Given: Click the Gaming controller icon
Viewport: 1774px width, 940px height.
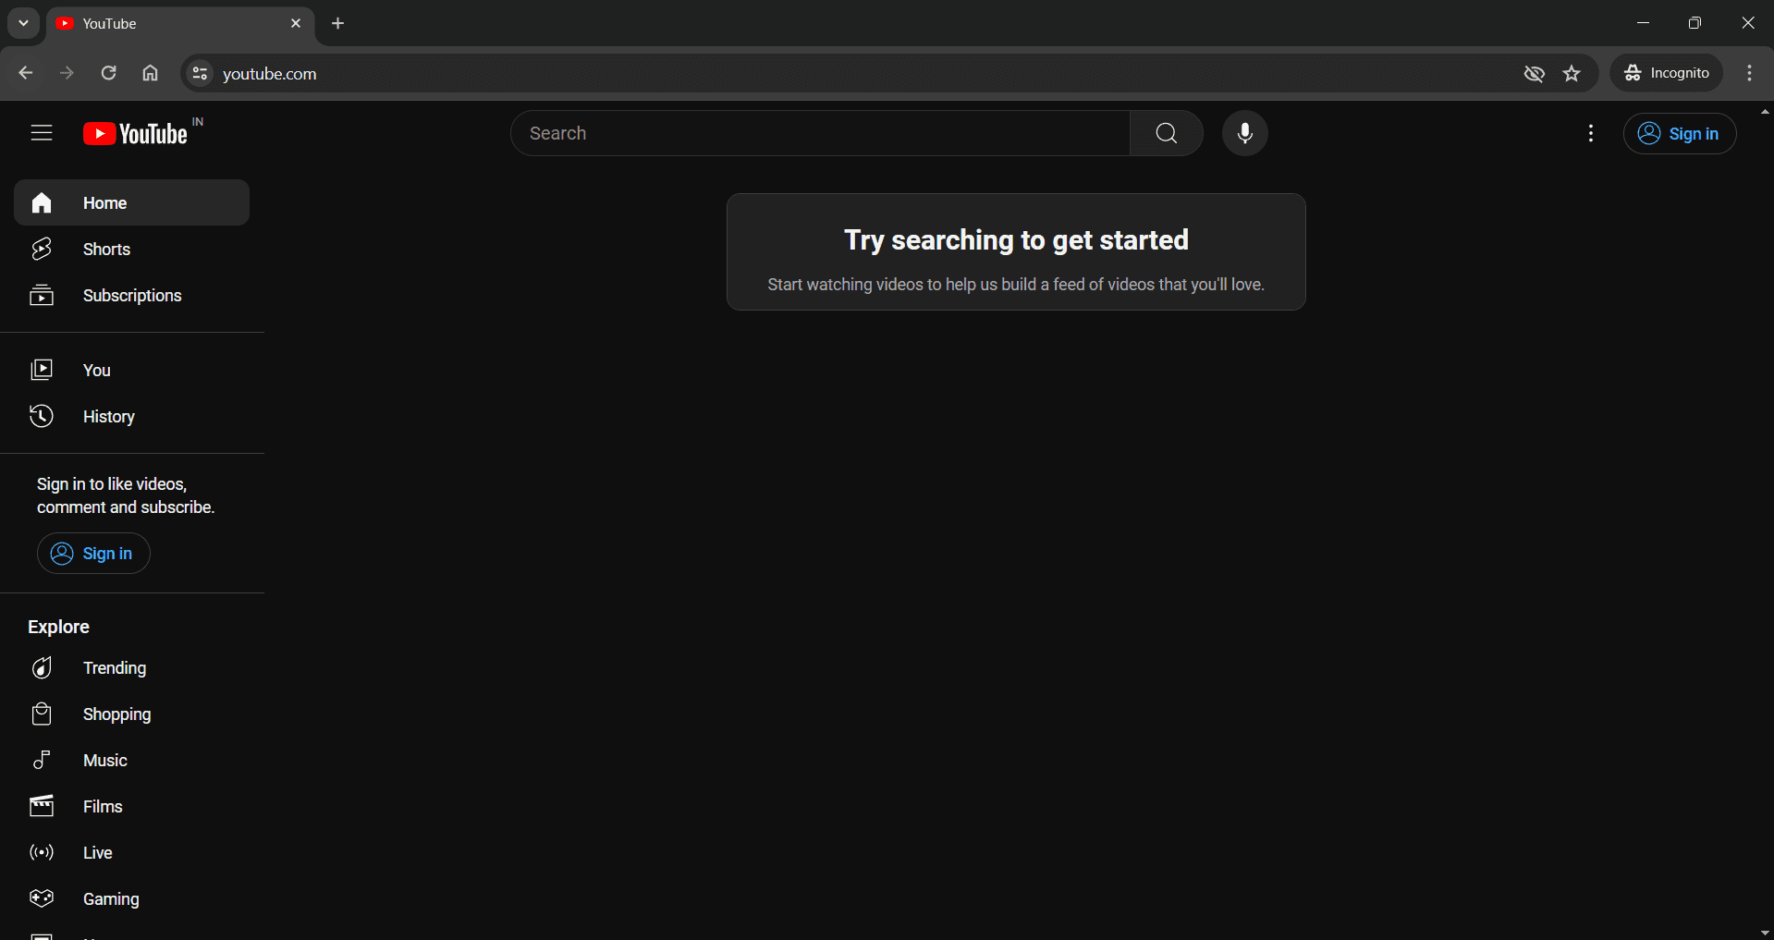Looking at the screenshot, I should point(42,898).
